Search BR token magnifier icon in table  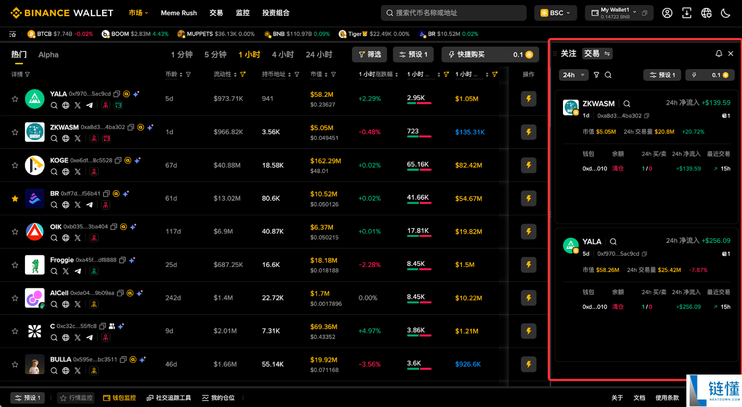coord(54,205)
